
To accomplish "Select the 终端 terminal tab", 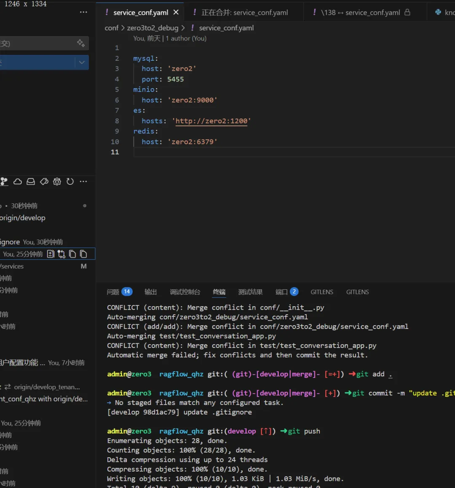I will point(219,292).
